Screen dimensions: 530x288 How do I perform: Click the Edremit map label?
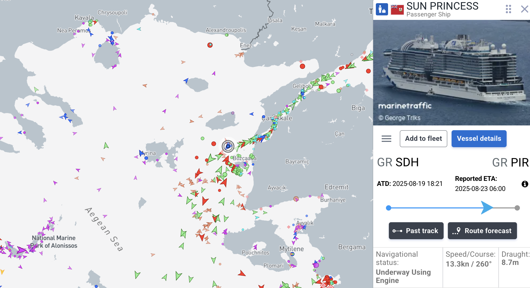(x=336, y=187)
